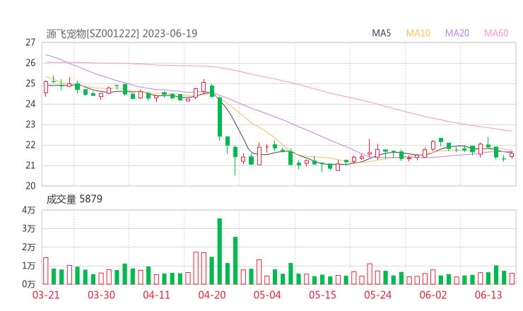This screenshot has width=523, height=311.
Task: Click the MA5 legend label
Action: pos(381,33)
